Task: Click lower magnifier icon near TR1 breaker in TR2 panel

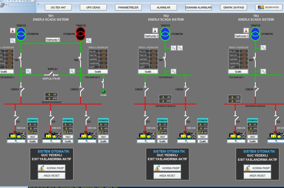Action: 173,71
